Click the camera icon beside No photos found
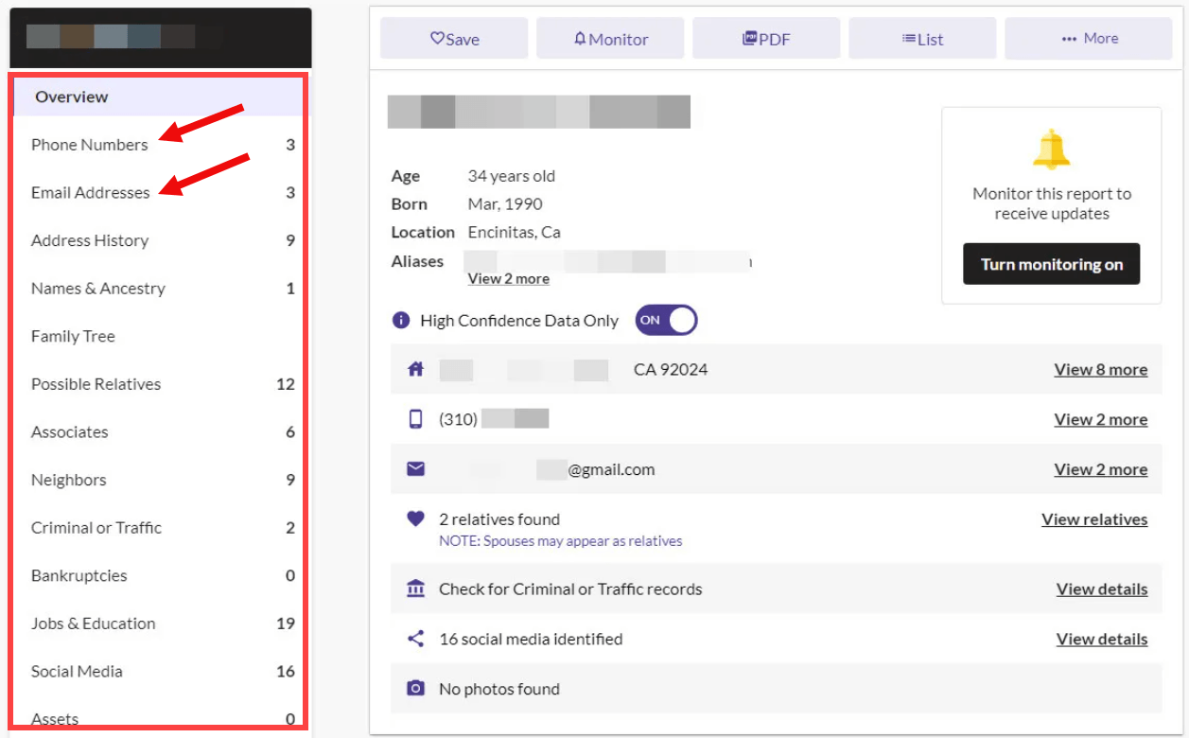The height and width of the screenshot is (738, 1189). point(415,689)
